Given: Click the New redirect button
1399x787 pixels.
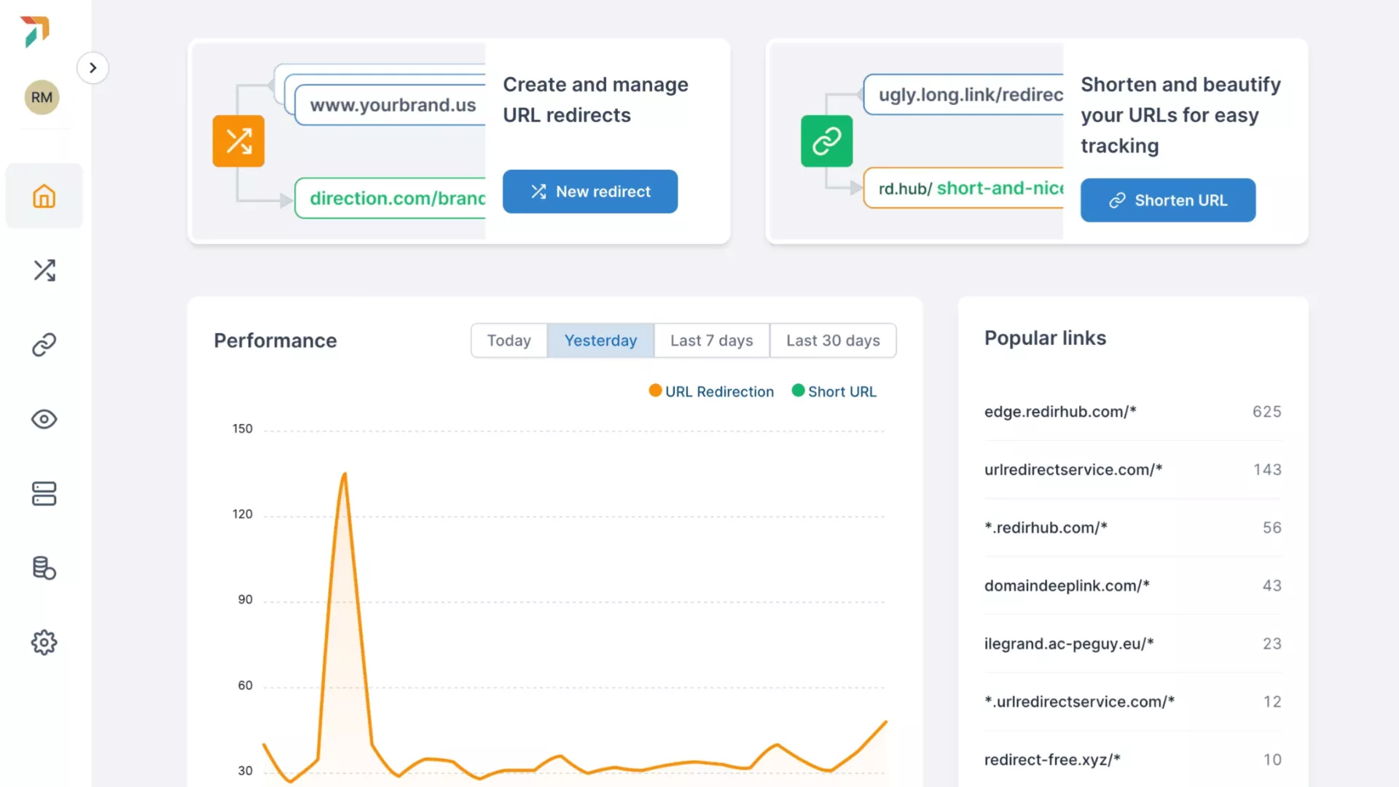Looking at the screenshot, I should point(589,192).
